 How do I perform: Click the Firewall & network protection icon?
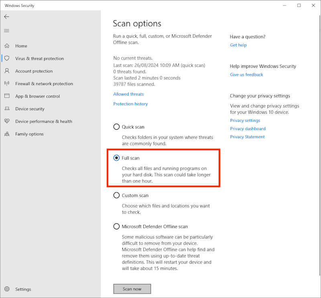[x=7, y=84]
